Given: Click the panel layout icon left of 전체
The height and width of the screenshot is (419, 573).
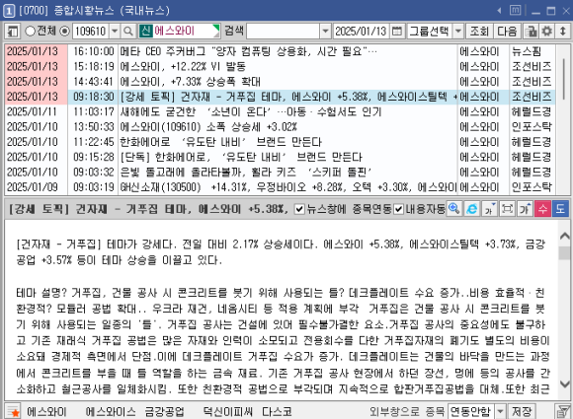Looking at the screenshot, I should click(13, 32).
